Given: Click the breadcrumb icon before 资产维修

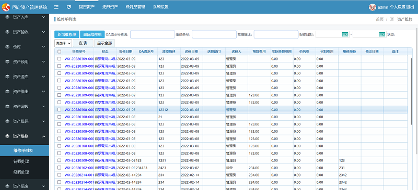Looking at the screenshot, I should [x=391, y=19].
